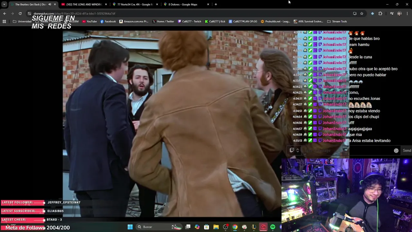The width and height of the screenshot is (412, 232).
Task: Open the Cal6277 | Kick bookmark
Action: 215,21
